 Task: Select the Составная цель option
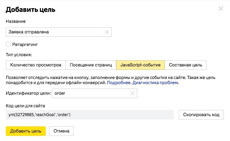tap(186, 65)
